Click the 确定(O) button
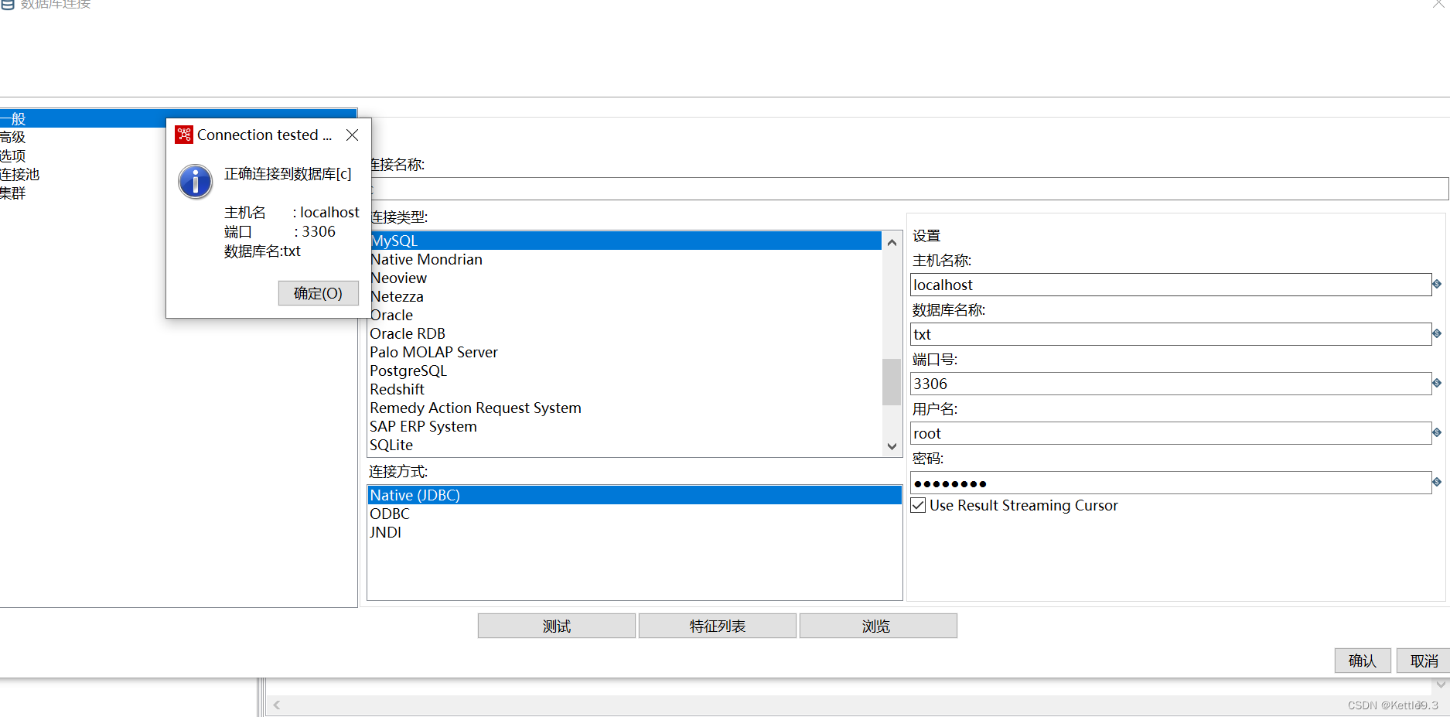Screen dimensions: 1450x717 pyautogui.click(x=318, y=293)
